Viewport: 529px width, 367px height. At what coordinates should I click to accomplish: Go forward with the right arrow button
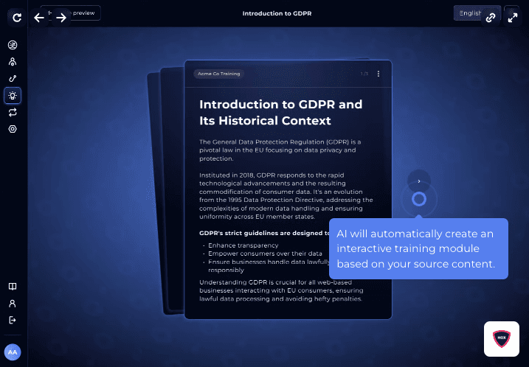[61, 17]
